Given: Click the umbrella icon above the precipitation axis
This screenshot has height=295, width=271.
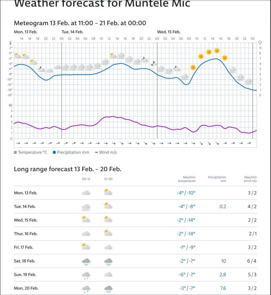Looking at the screenshot, I should pyautogui.click(x=260, y=43).
